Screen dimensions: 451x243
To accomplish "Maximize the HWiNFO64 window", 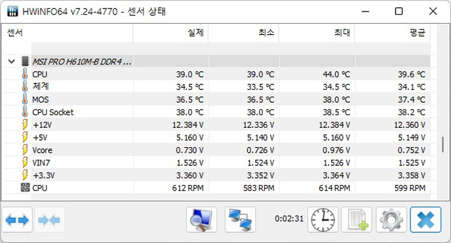I will point(399,12).
